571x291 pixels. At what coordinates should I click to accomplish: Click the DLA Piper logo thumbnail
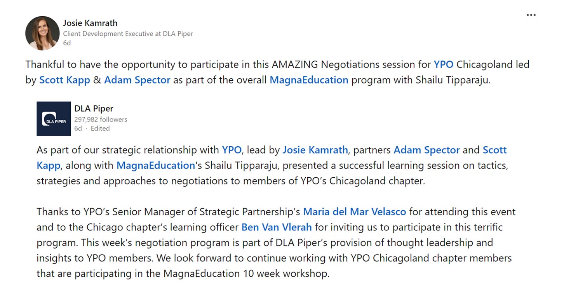(54, 119)
